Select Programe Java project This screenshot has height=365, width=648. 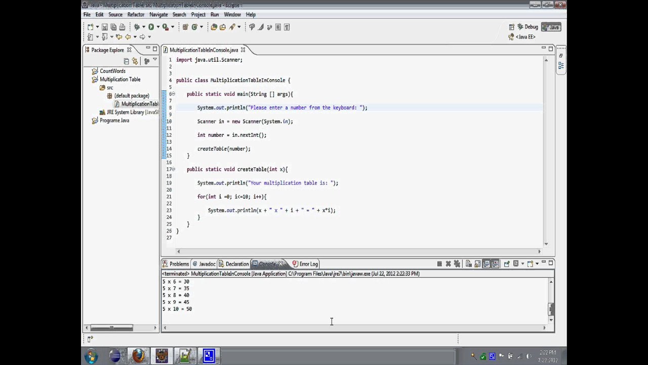click(114, 120)
